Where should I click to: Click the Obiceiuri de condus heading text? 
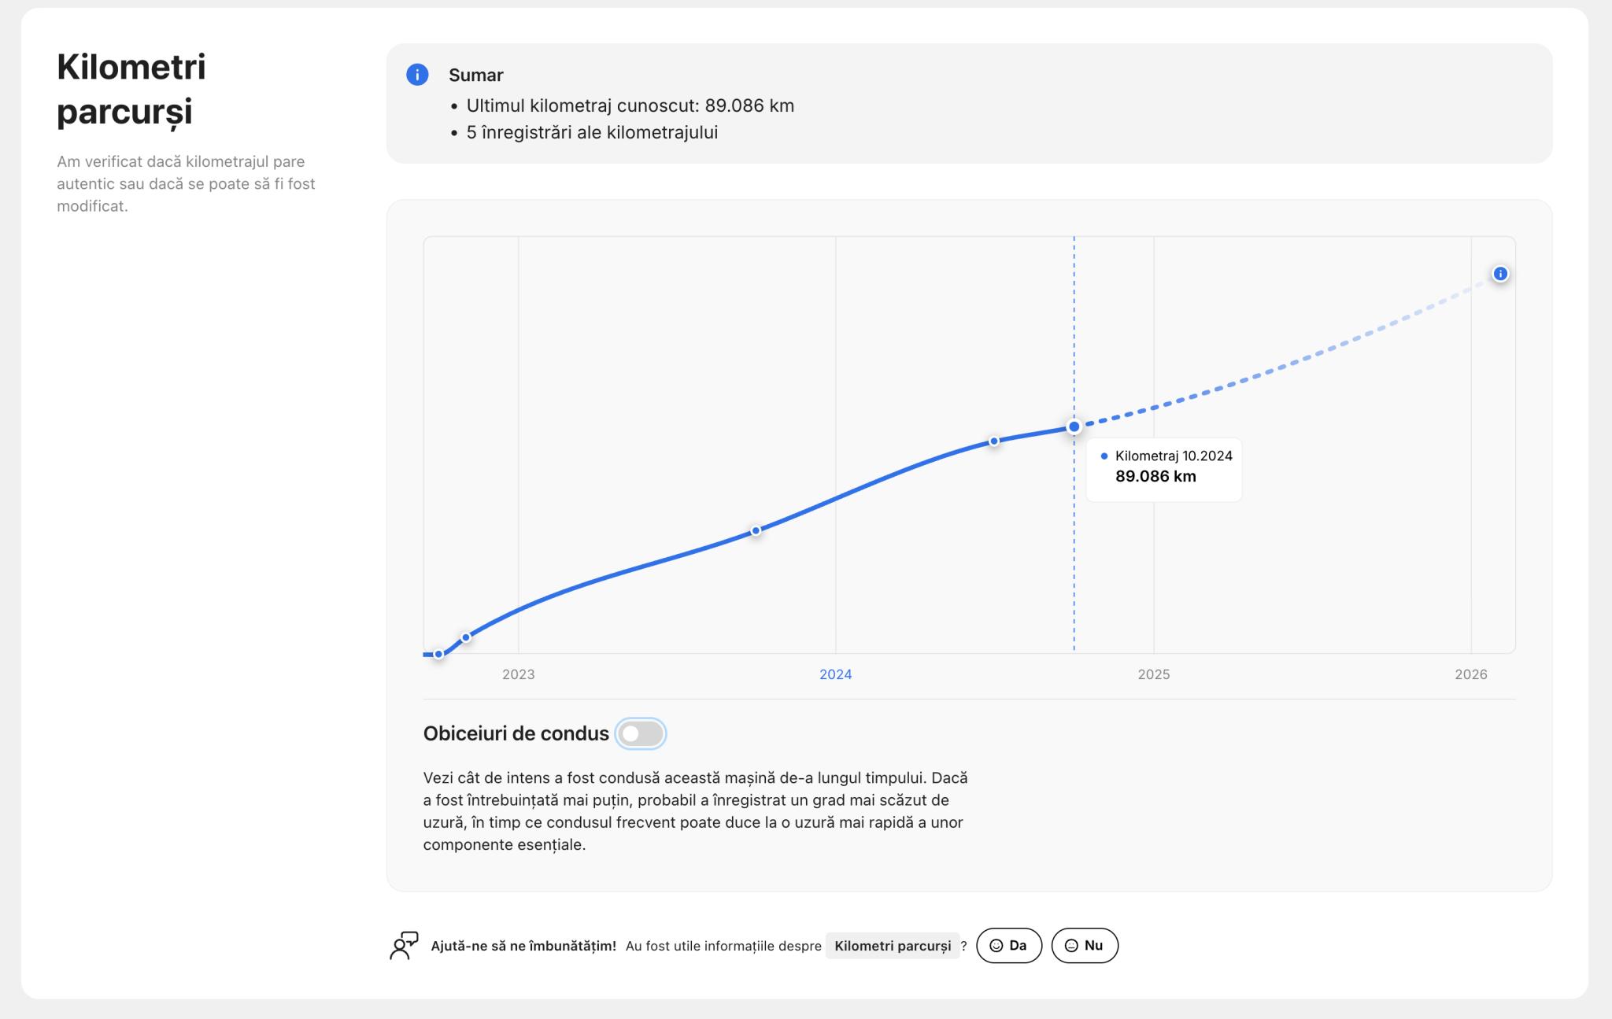[x=516, y=733]
